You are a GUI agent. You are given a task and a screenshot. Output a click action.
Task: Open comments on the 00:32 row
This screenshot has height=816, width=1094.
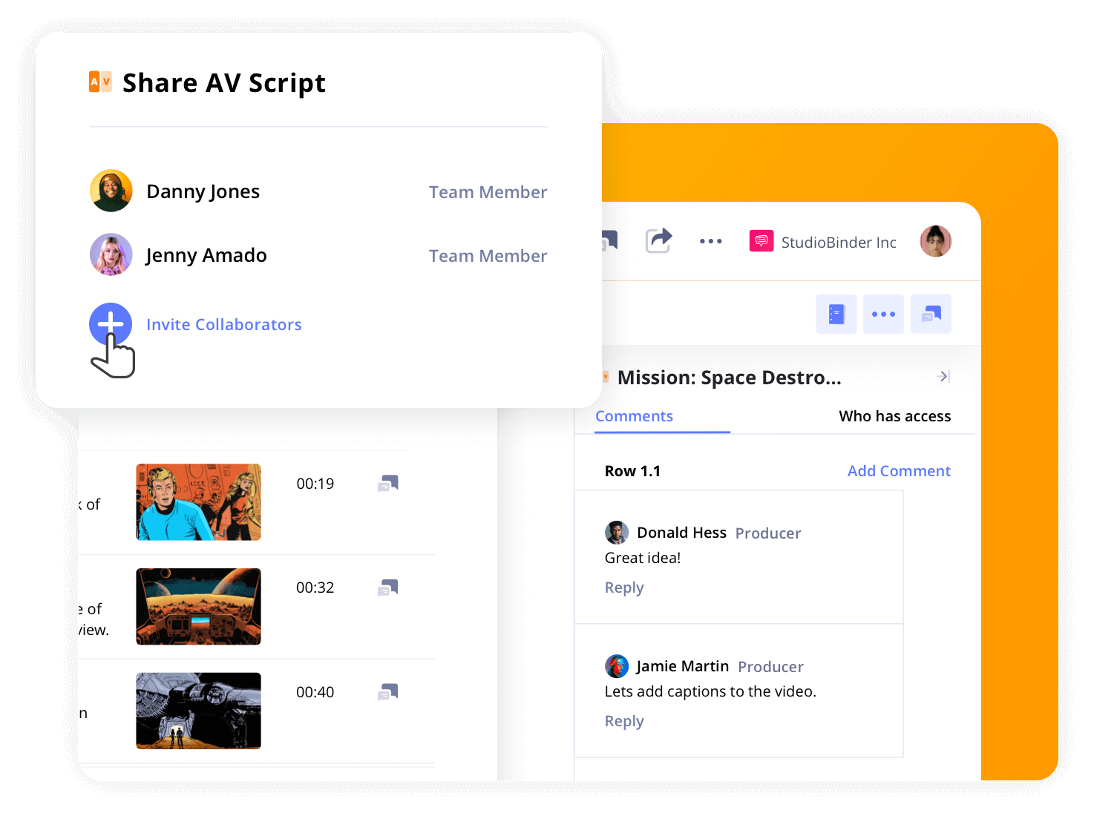click(x=388, y=587)
